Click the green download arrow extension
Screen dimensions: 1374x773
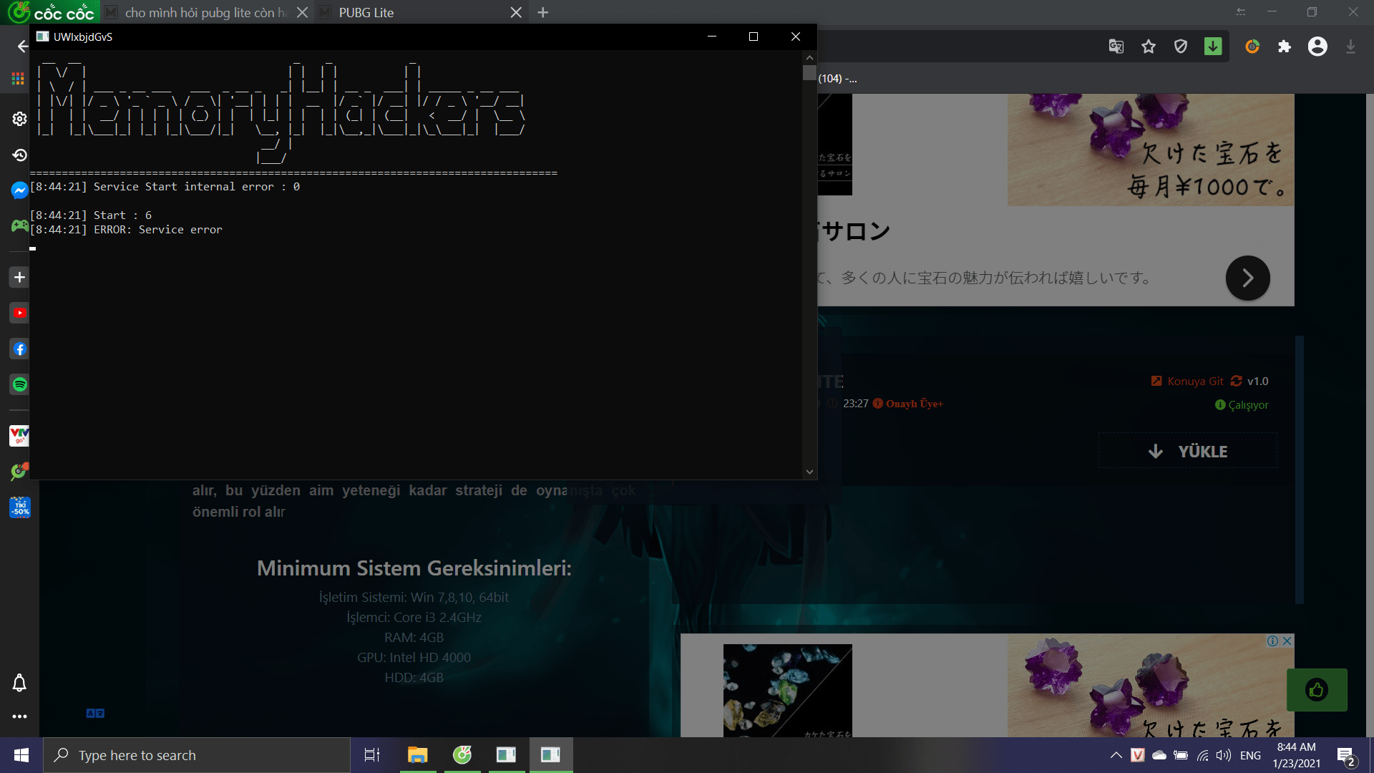(x=1213, y=47)
